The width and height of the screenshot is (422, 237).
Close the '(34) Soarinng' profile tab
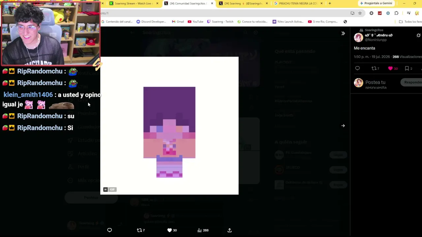pyautogui.click(x=267, y=3)
